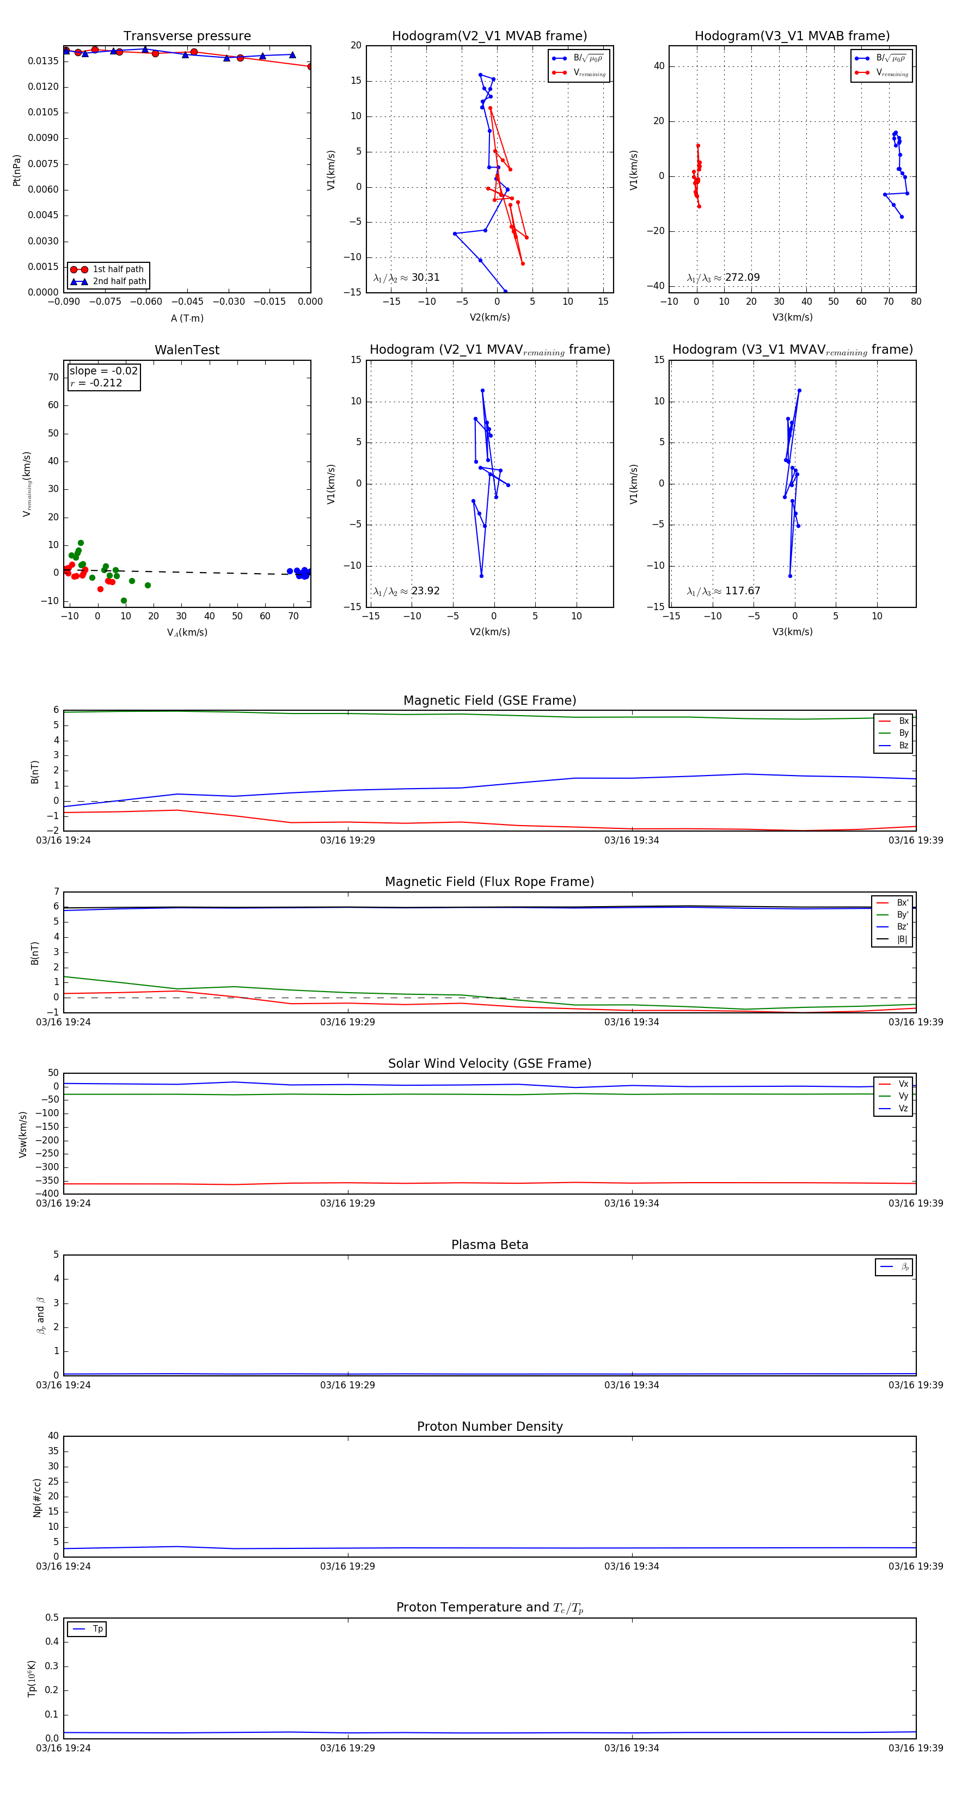Click the 'Bx' legend entry in GSE magnetic plot

point(893,721)
